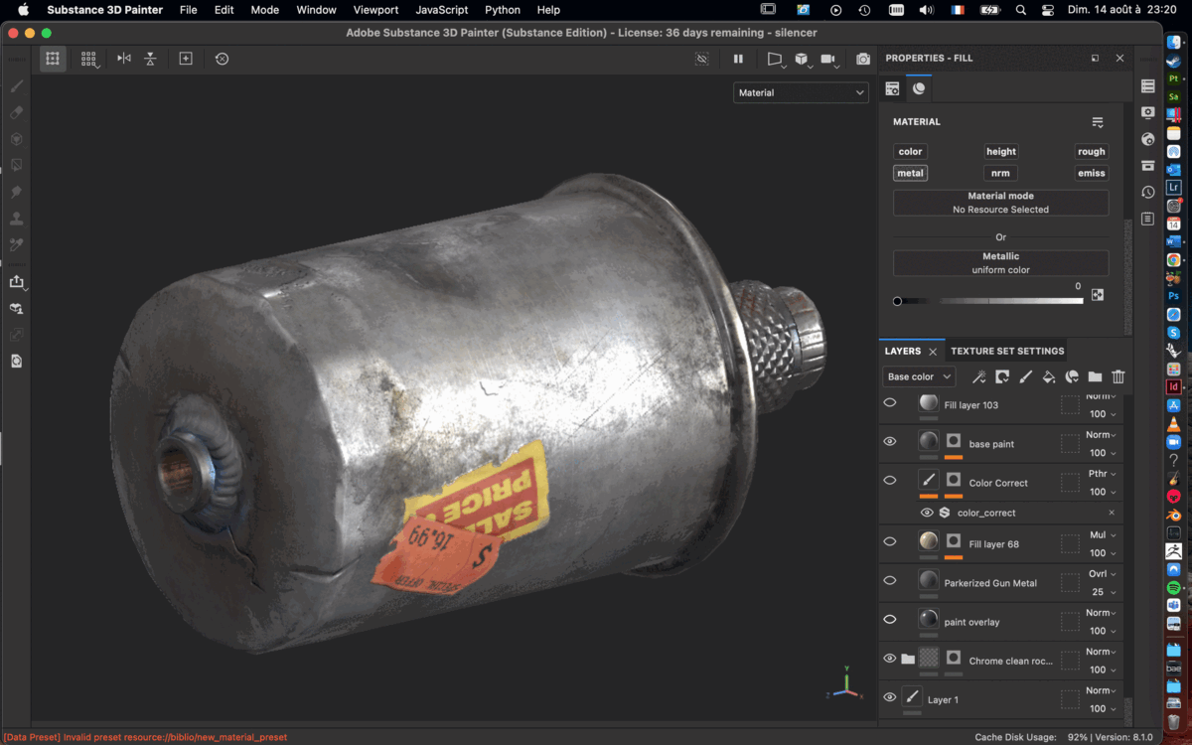This screenshot has width=1192, height=745.
Task: Toggle the metal channel in Material properties
Action: (910, 172)
